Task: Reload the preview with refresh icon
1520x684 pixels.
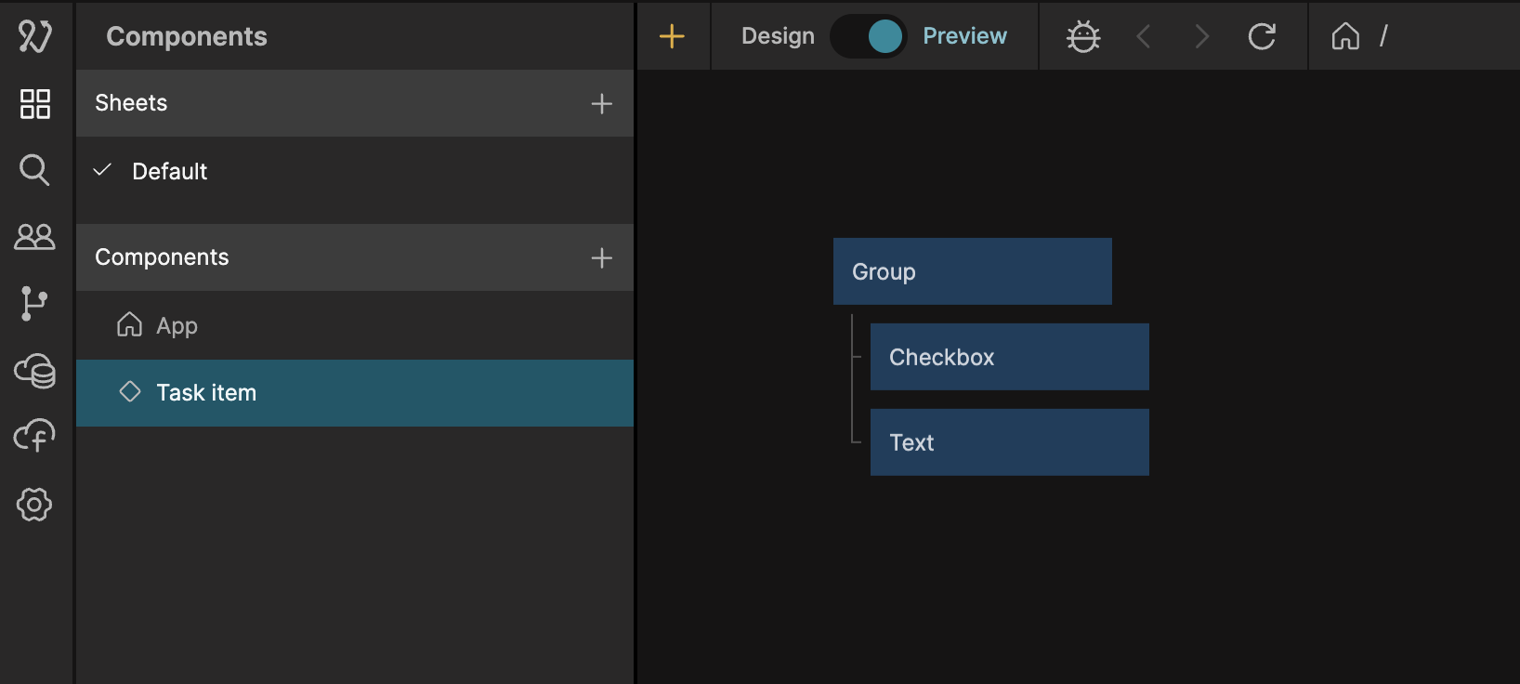Action: pyautogui.click(x=1262, y=36)
